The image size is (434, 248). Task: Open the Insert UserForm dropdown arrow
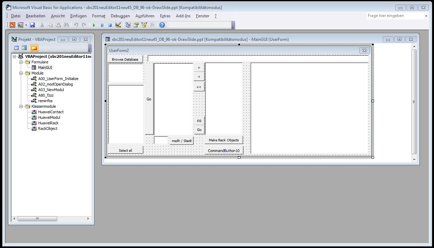(25, 25)
